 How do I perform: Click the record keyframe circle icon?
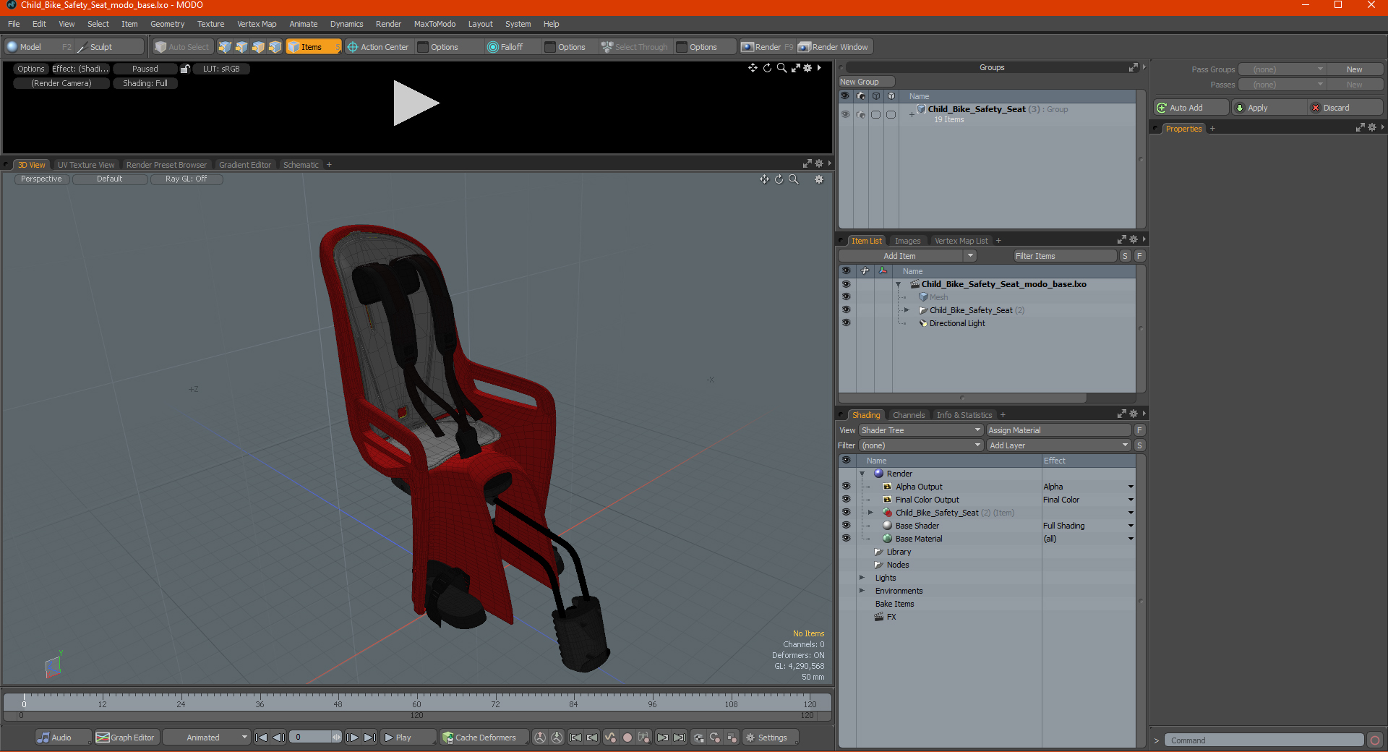627,738
